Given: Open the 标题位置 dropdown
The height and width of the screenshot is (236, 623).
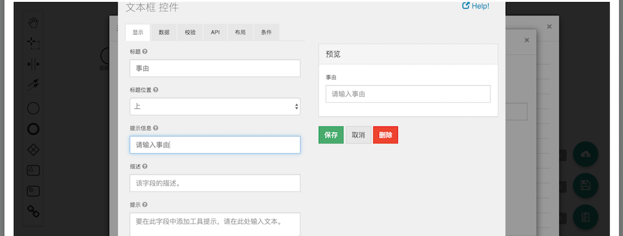Looking at the screenshot, I should pos(215,106).
